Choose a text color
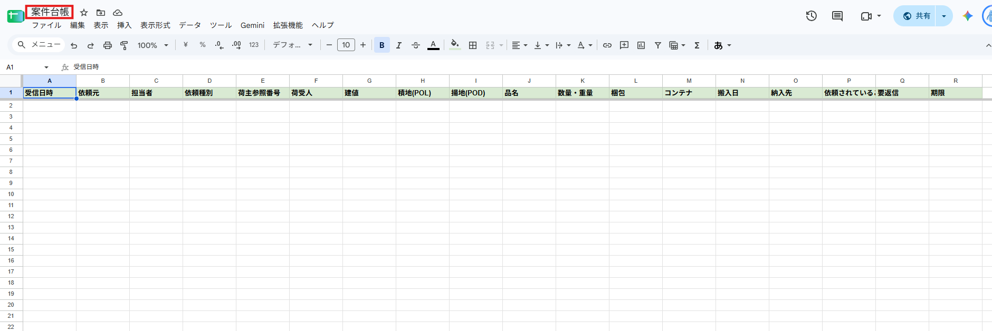992x331 pixels. point(433,45)
